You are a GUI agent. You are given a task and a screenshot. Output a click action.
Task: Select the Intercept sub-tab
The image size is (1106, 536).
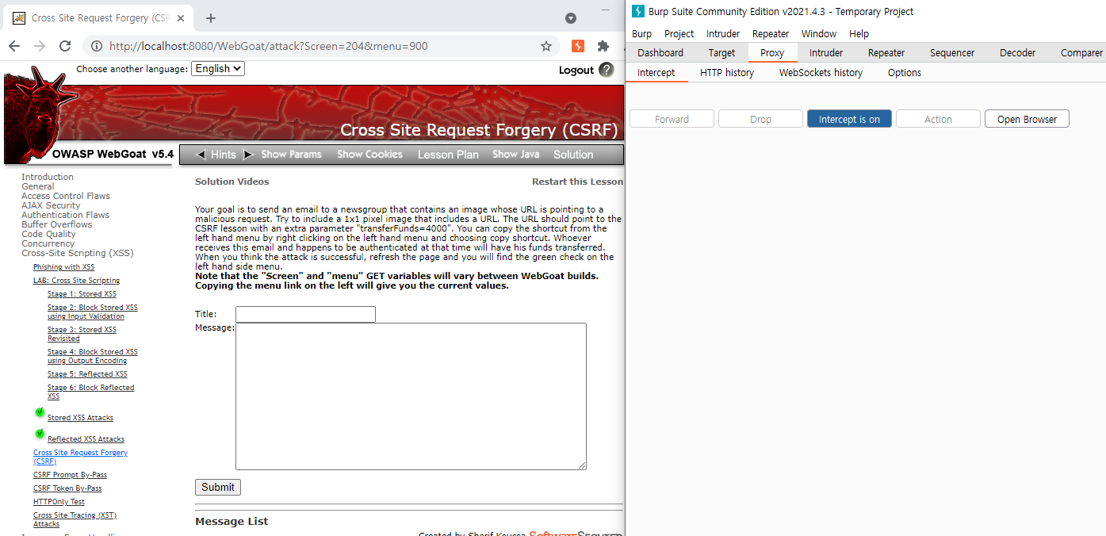(x=656, y=72)
